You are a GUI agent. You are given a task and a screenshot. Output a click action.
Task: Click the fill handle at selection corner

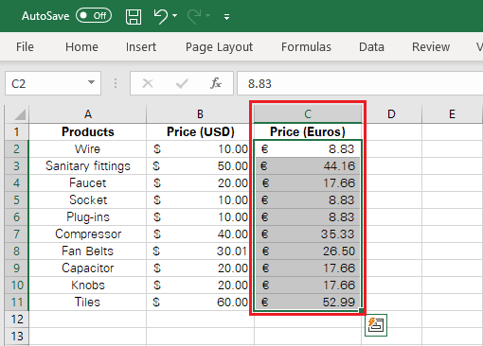coord(361,311)
